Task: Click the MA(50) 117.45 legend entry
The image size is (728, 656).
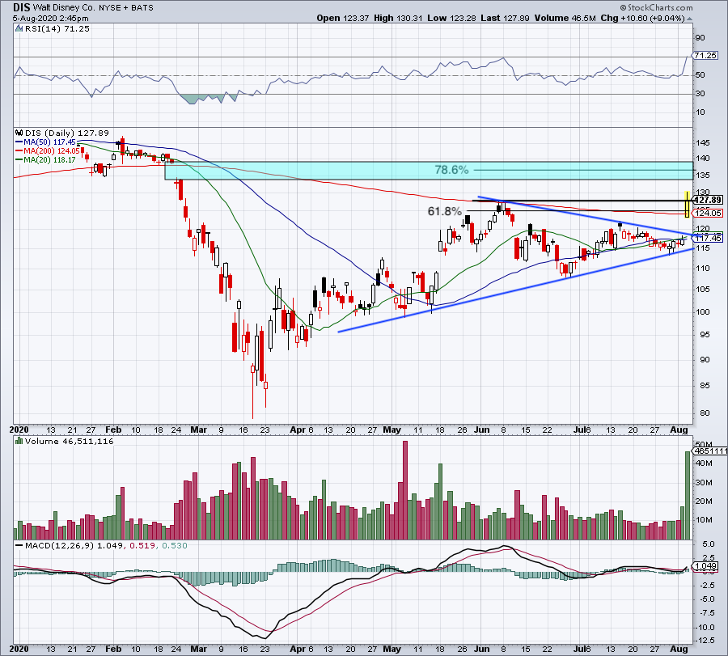Action: pos(45,142)
